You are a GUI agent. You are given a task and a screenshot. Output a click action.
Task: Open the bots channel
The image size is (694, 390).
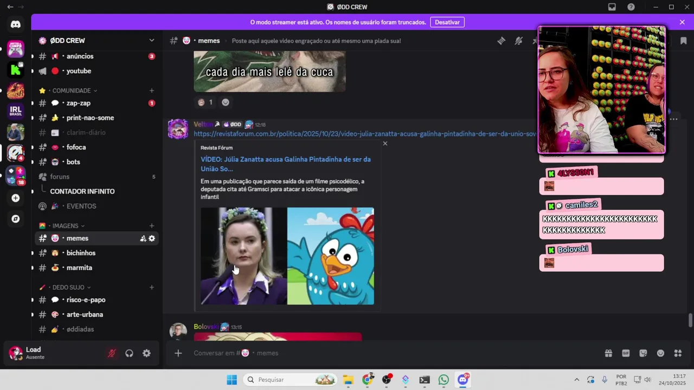[97, 162]
